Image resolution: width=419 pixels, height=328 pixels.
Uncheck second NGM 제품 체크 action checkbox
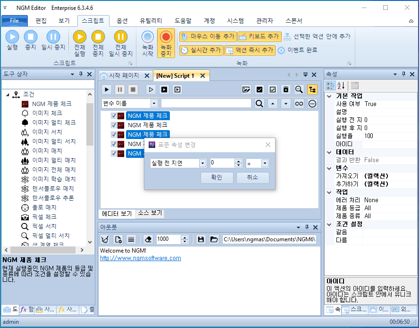pos(114,125)
